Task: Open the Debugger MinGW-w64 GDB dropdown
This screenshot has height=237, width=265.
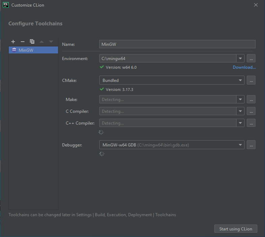Action: (x=172, y=145)
